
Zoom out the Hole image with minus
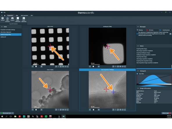33,110
